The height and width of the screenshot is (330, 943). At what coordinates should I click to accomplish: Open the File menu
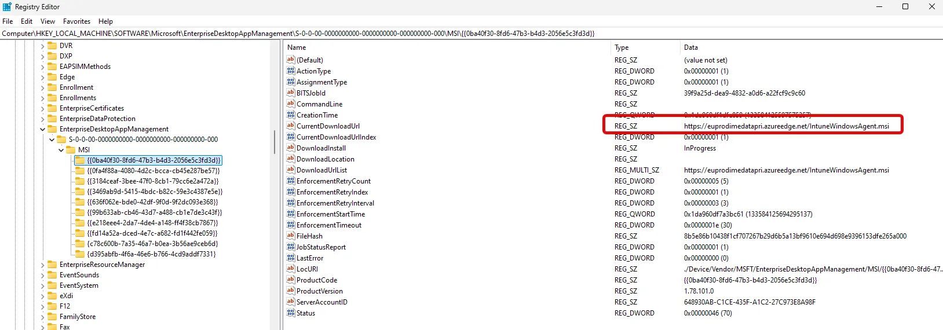8,21
